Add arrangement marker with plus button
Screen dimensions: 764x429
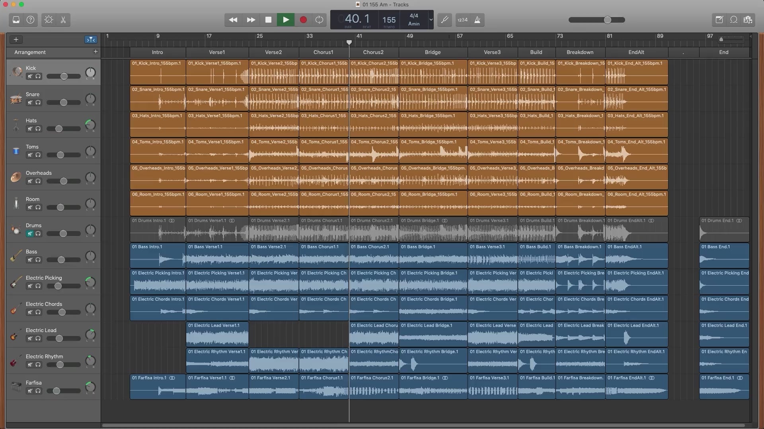[95, 52]
